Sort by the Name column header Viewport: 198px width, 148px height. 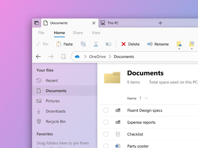[x=132, y=98]
